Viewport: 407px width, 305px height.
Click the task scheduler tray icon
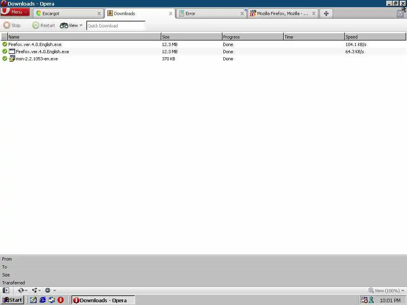click(x=364, y=300)
